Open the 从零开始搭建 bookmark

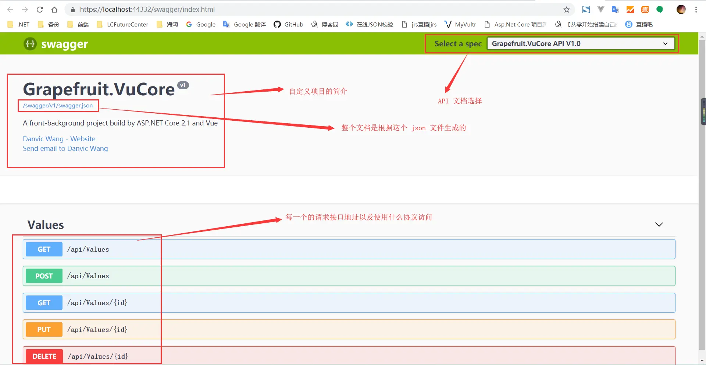[x=586, y=24]
